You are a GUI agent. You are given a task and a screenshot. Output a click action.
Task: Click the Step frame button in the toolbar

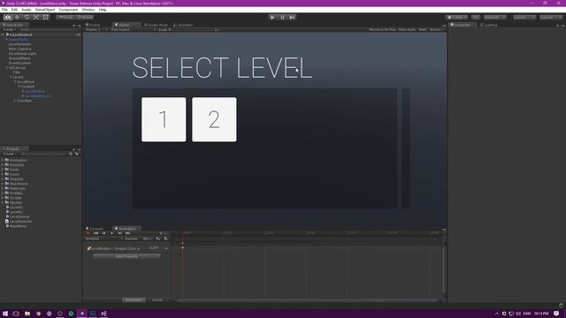point(292,18)
